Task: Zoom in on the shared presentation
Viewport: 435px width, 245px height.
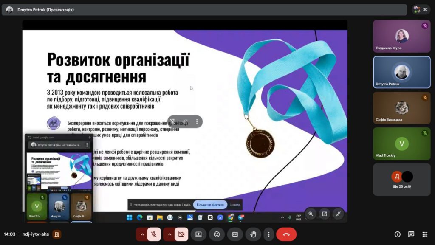Action: [x=311, y=214]
